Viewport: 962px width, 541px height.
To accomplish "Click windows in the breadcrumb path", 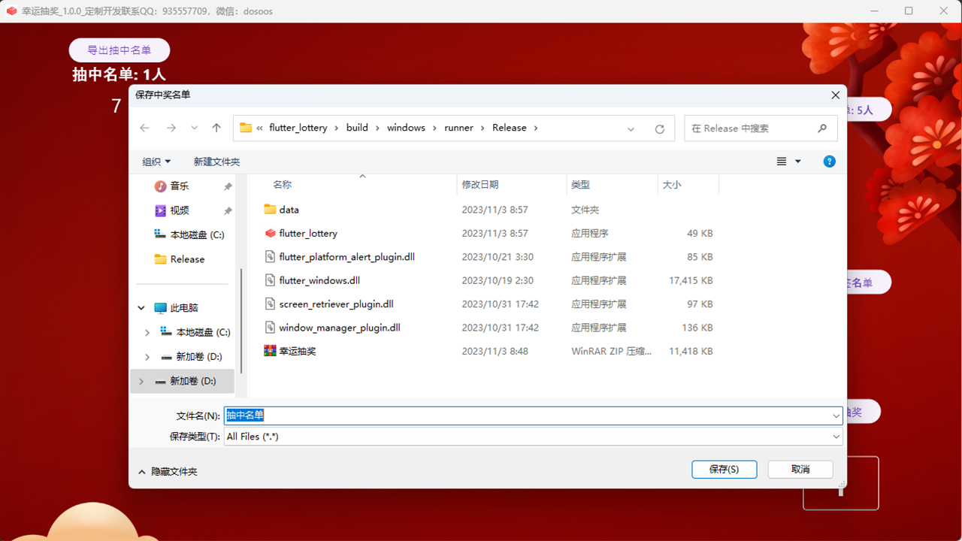I will click(405, 128).
